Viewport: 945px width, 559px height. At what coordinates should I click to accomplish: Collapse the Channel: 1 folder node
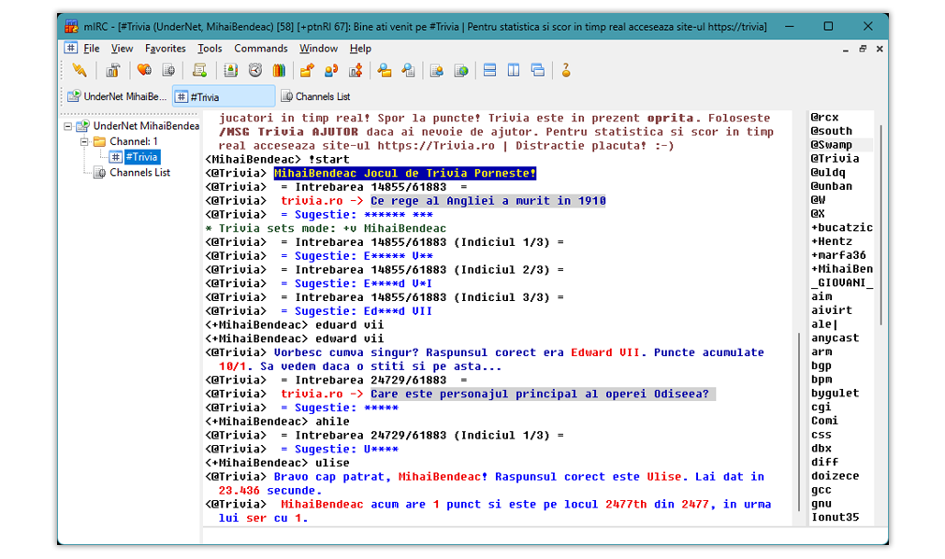click(84, 142)
